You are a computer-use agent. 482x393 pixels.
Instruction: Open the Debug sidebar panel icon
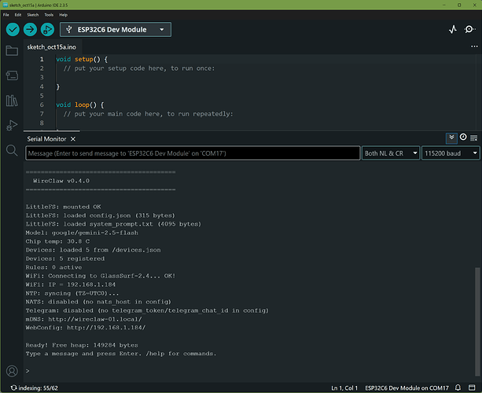click(12, 125)
